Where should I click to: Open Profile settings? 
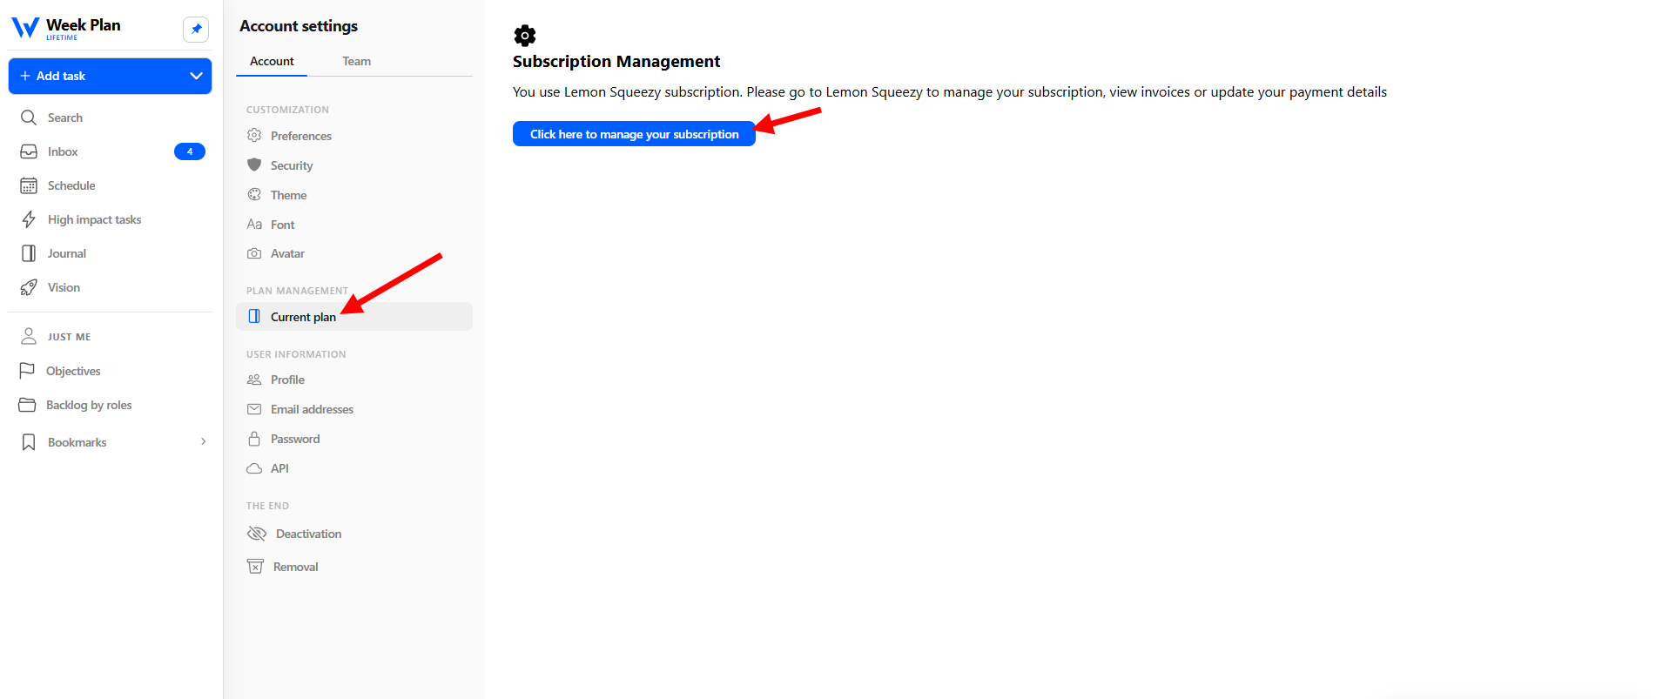tap(287, 380)
